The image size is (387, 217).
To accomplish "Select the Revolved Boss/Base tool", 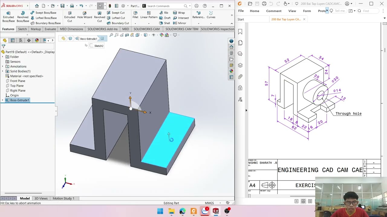I will (x=23, y=17).
